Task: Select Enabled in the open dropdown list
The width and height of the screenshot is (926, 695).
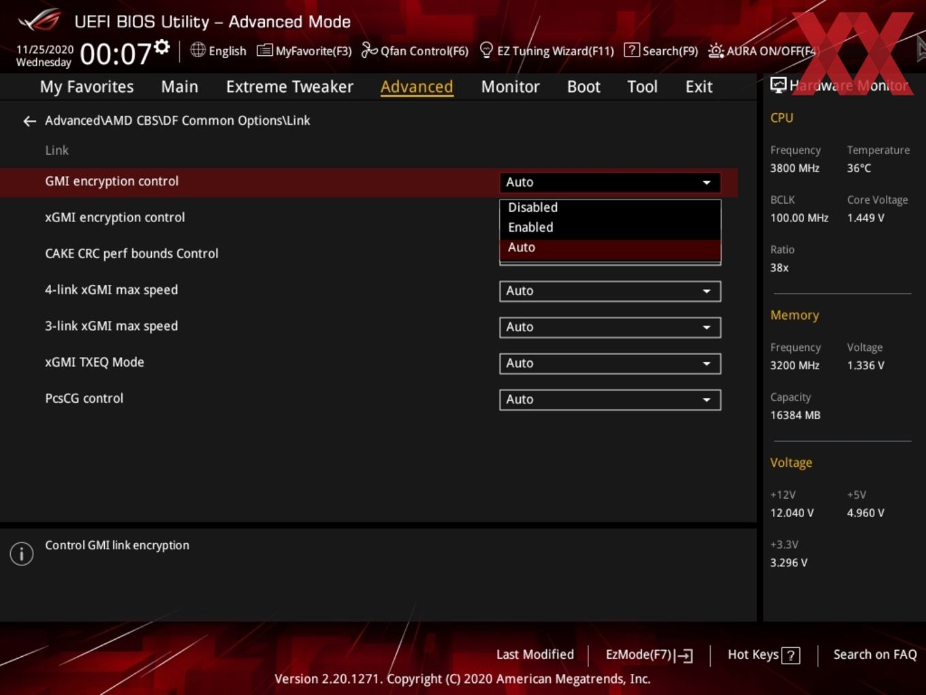Action: point(610,228)
